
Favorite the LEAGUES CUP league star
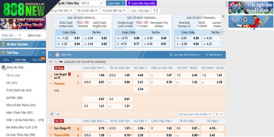pyautogui.click(x=56, y=62)
